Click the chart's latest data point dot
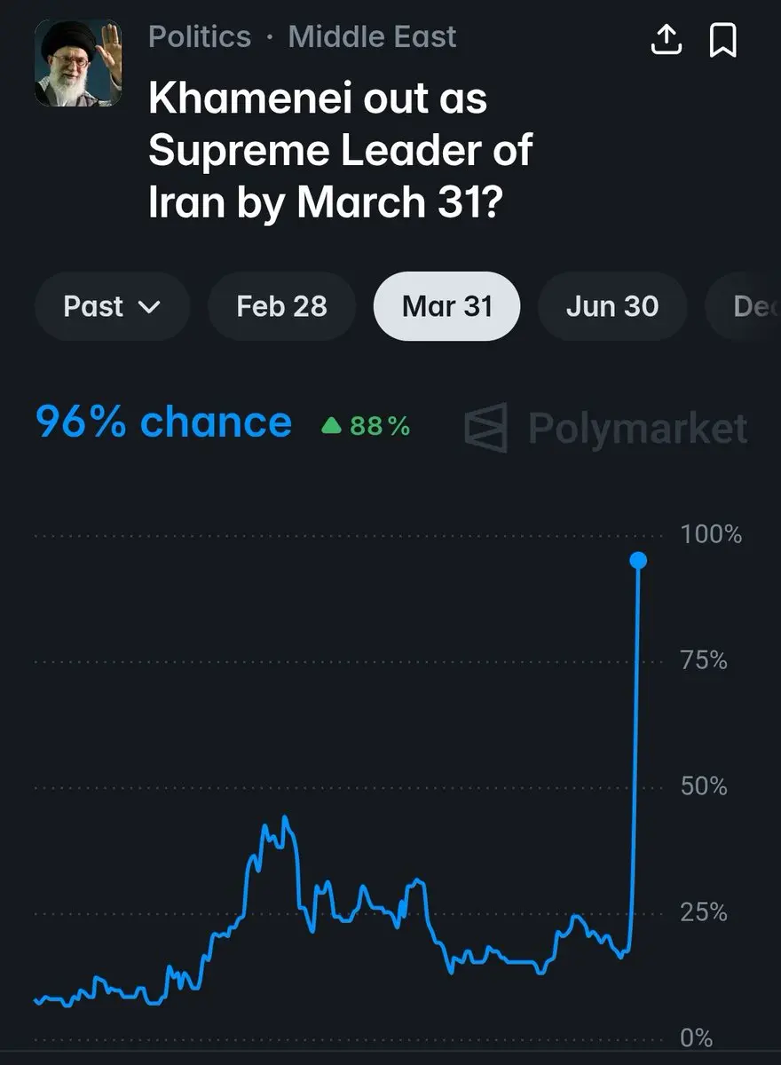This screenshot has width=781, height=1065. [638, 560]
